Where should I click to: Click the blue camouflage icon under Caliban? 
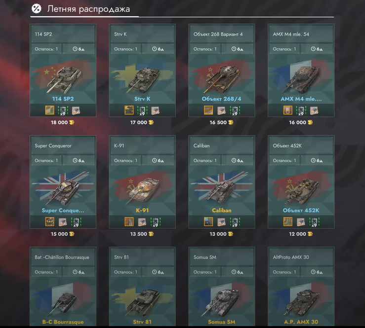(x=208, y=222)
